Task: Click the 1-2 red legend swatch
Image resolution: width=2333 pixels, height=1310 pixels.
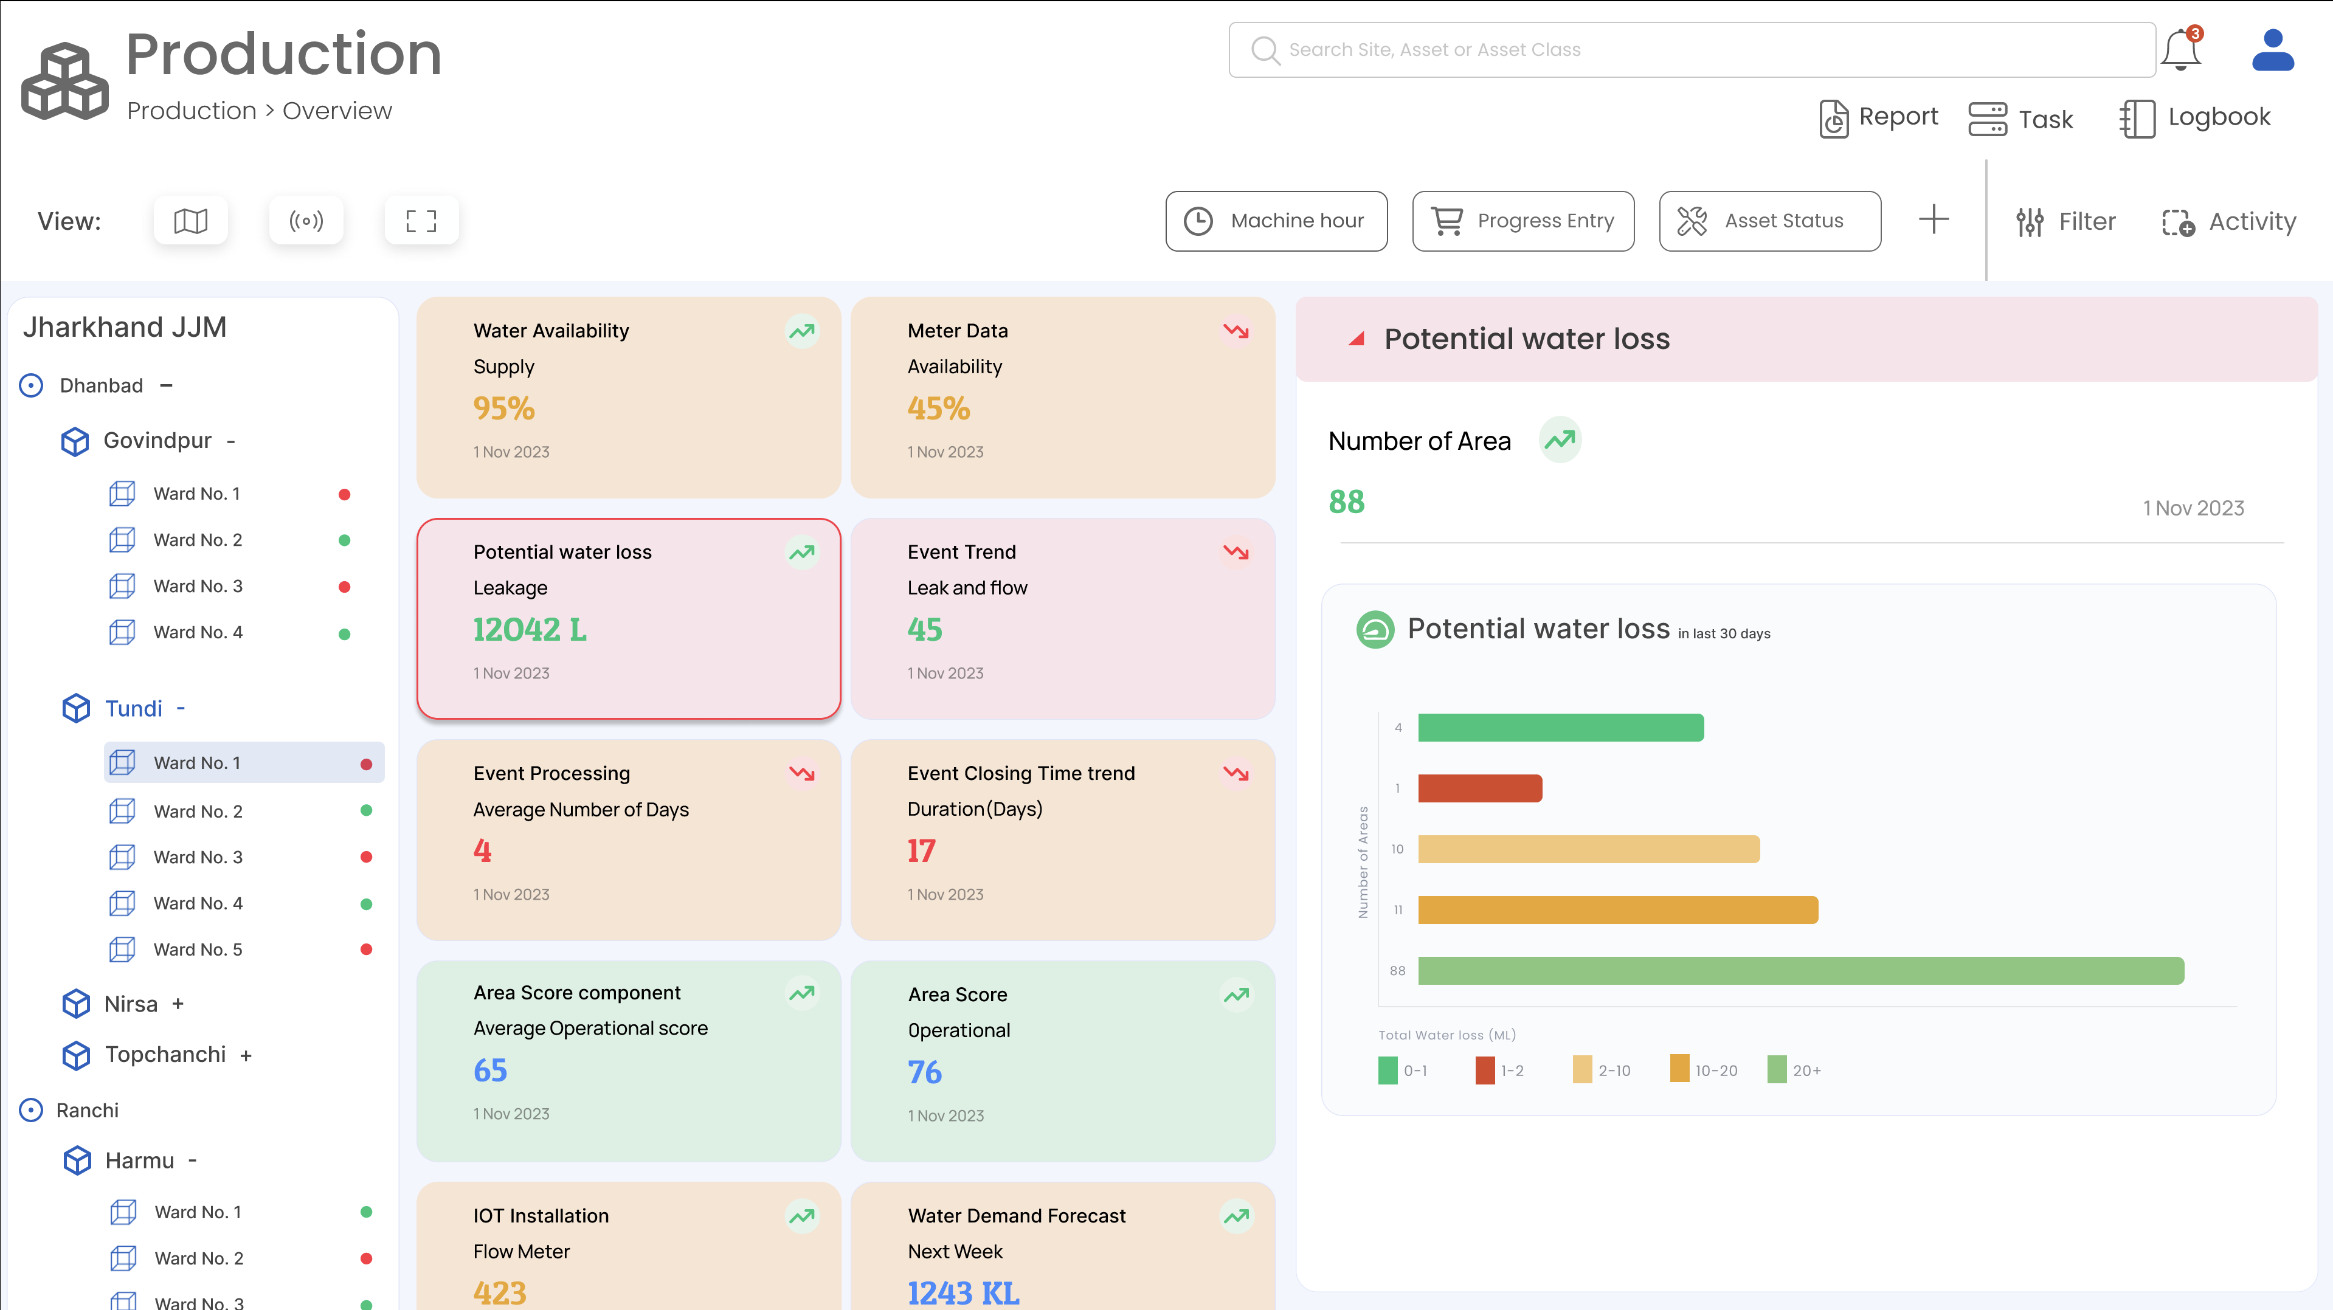Action: pyautogui.click(x=1484, y=1070)
